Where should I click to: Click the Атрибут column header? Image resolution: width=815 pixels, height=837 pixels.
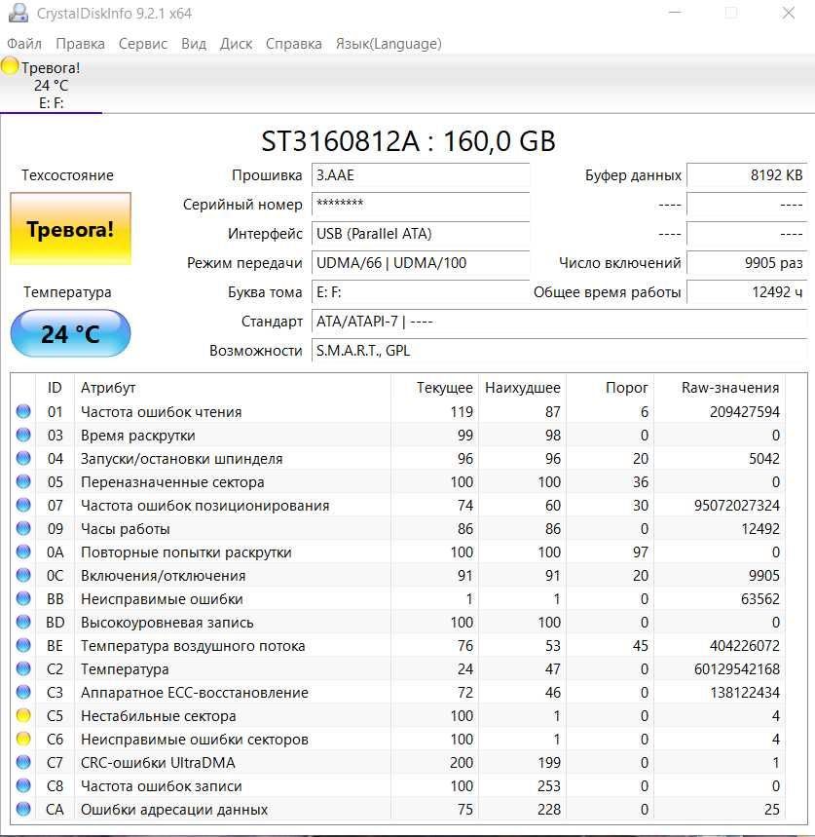[233, 388]
